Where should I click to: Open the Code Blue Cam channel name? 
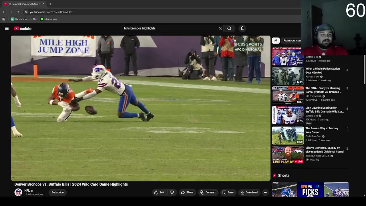313,136
